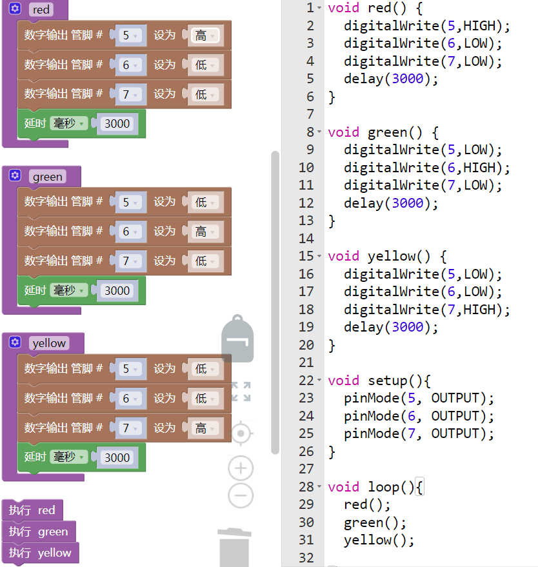538x567 pixels.
Task: Collapse void green() fold arrow on line 8
Action: (319, 132)
